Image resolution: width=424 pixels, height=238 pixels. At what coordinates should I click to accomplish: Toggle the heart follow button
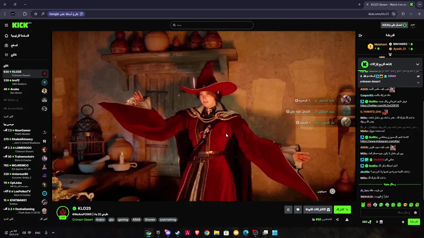click(298, 210)
